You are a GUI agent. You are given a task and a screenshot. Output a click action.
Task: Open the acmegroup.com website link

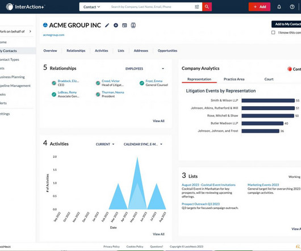pyautogui.click(x=53, y=35)
